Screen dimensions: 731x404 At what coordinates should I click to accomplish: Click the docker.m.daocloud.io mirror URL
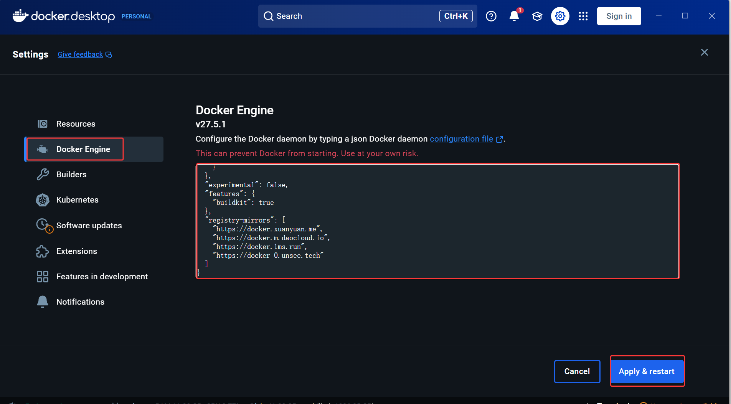click(271, 238)
